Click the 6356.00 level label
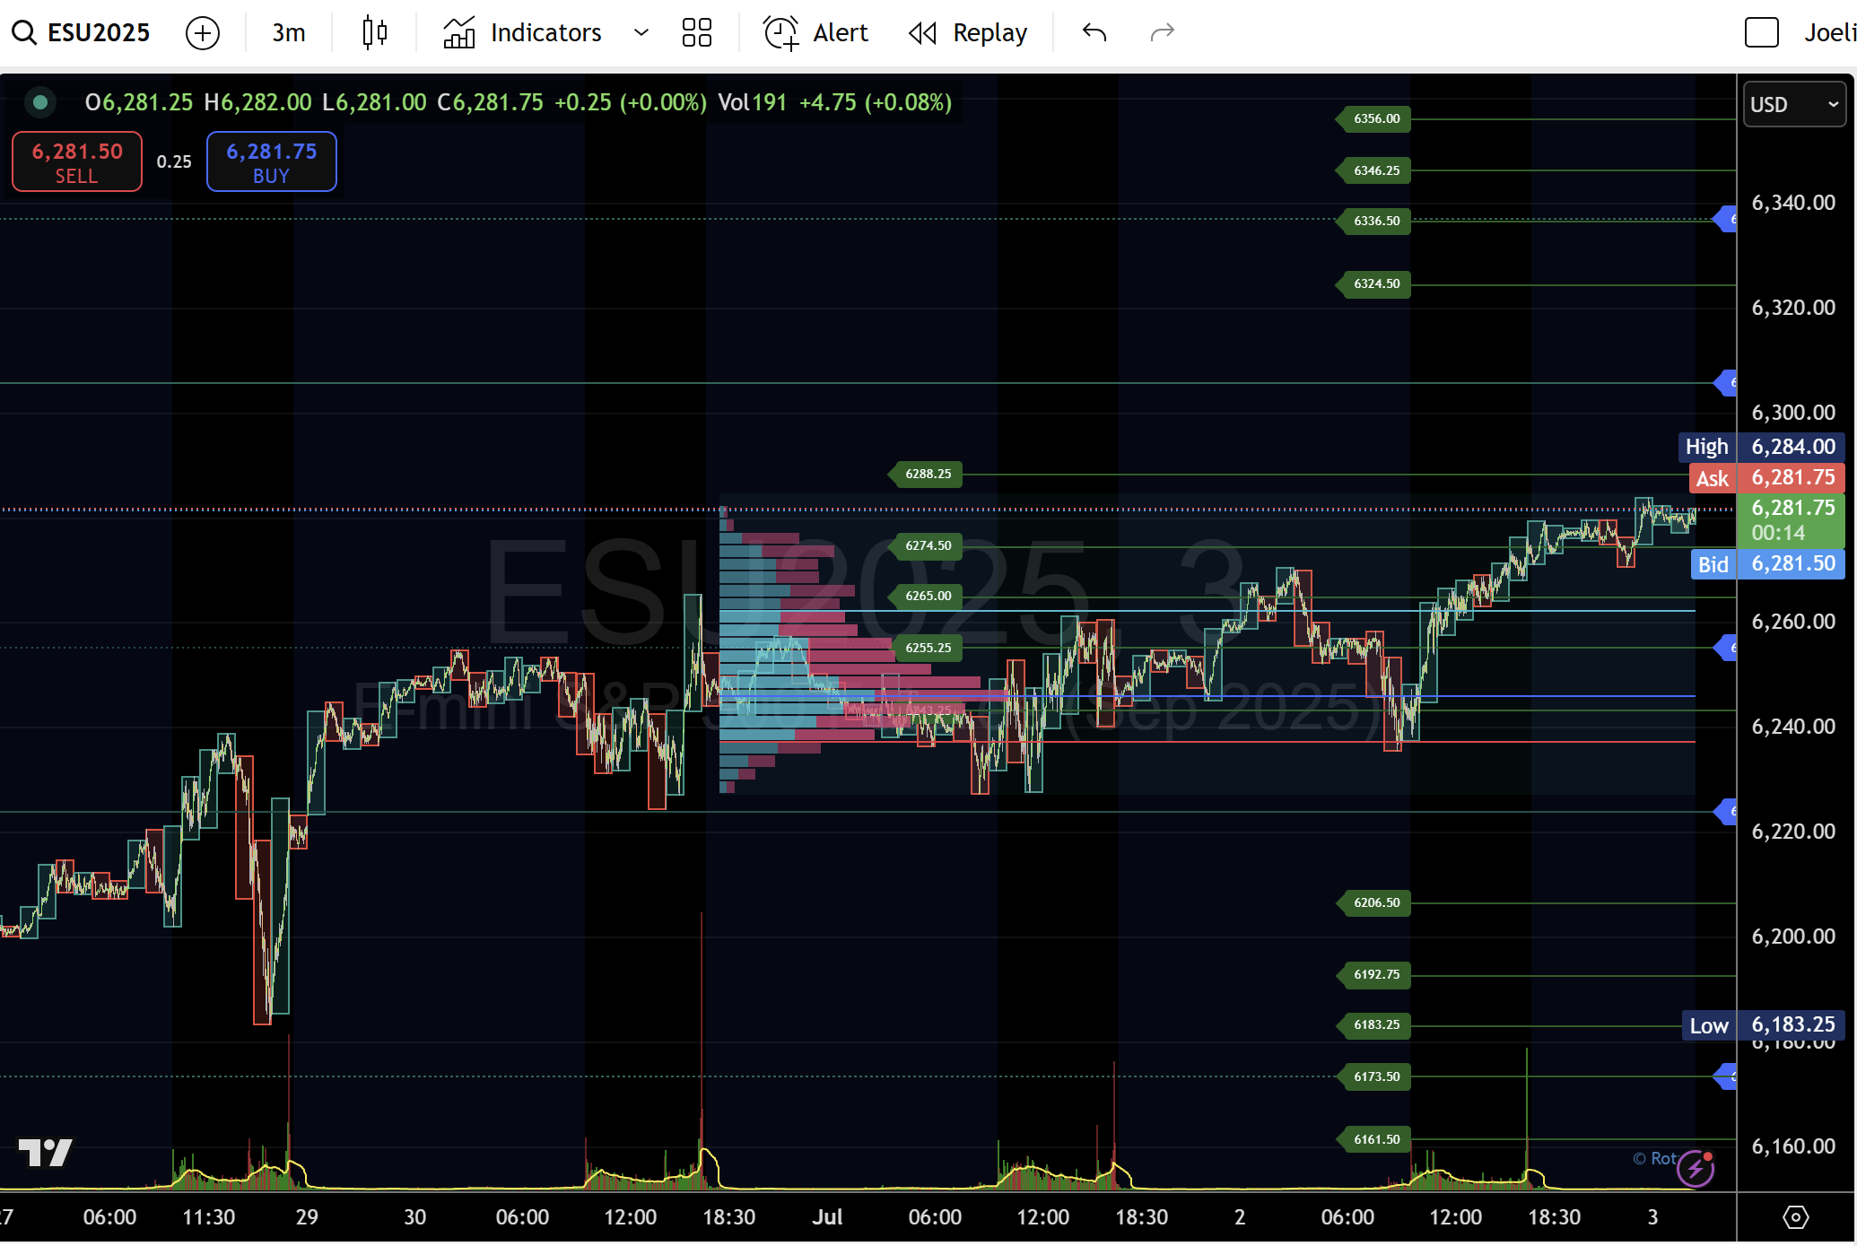The width and height of the screenshot is (1857, 1246). coord(1375,118)
